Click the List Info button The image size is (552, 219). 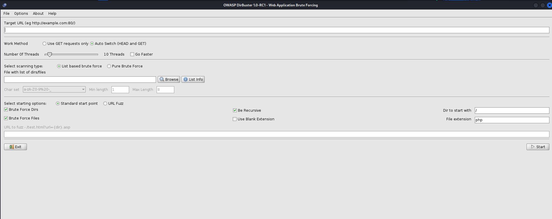tap(193, 80)
